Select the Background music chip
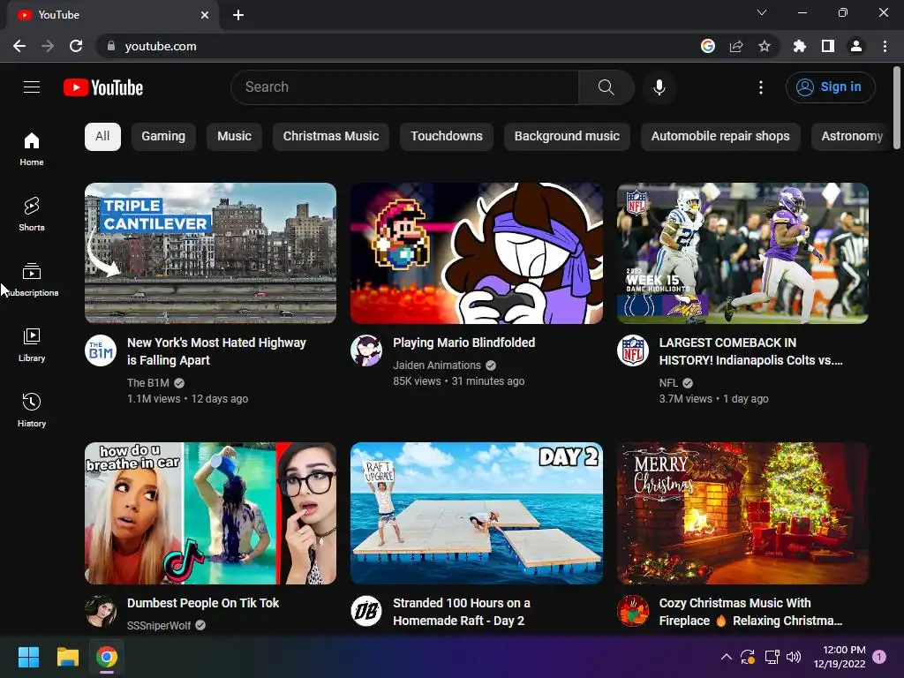This screenshot has height=678, width=904. 568,137
